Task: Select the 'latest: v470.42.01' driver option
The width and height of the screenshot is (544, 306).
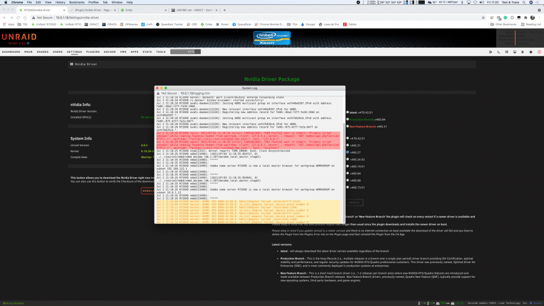Action: [347, 113]
